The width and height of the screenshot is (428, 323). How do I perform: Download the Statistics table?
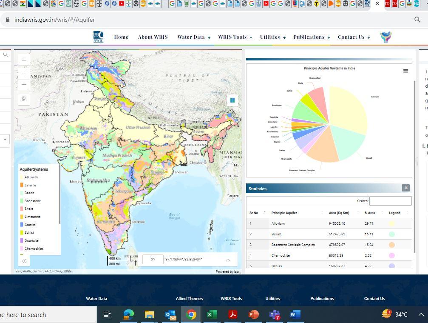coord(405,188)
